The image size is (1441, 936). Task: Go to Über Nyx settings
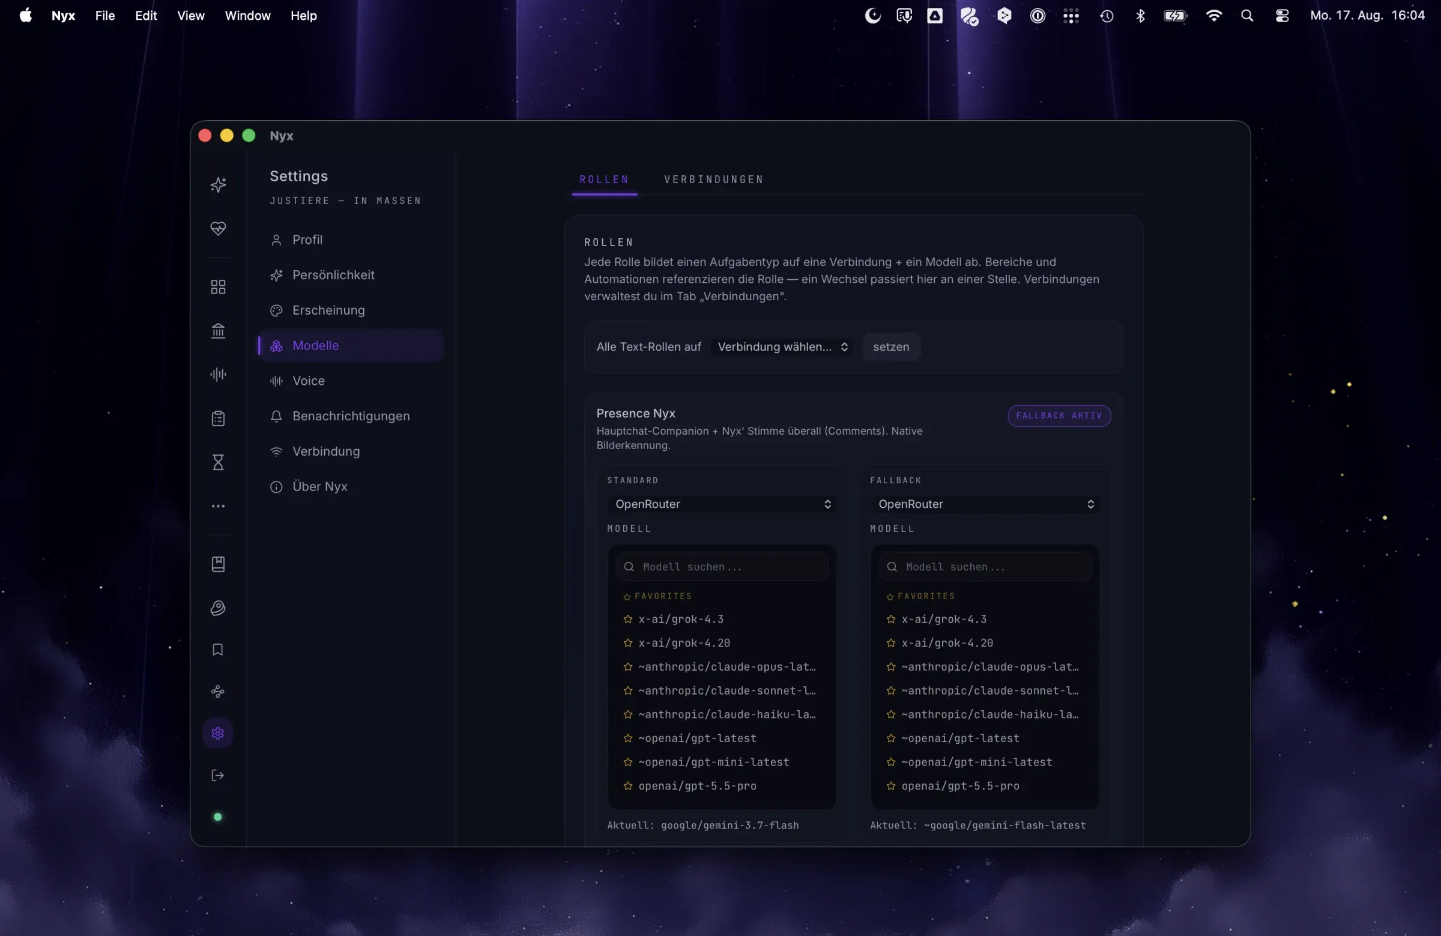click(x=351, y=486)
